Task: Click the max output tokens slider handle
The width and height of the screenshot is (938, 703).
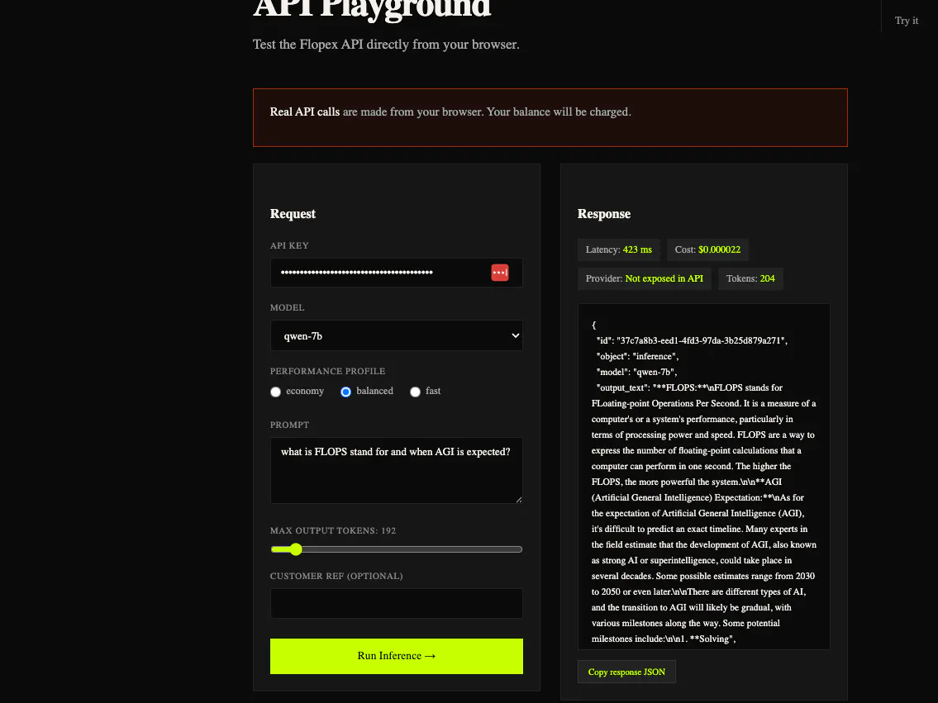Action: tap(296, 549)
